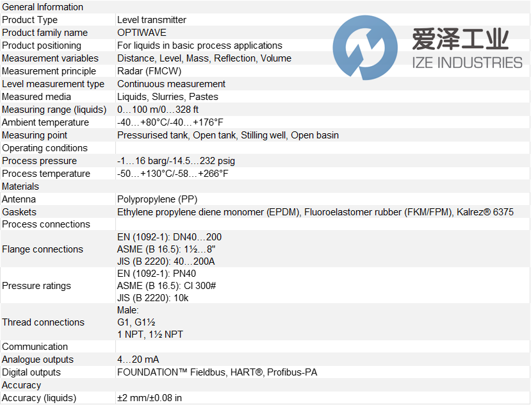Click the 'Materials' section header
Screen dimensions: 531x405
coord(20,186)
